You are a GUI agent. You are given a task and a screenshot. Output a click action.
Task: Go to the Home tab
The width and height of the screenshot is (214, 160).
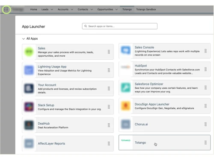click(x=33, y=9)
